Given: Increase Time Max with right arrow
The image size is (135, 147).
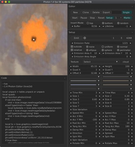Looking at the screenshot, I should [x=132, y=93].
